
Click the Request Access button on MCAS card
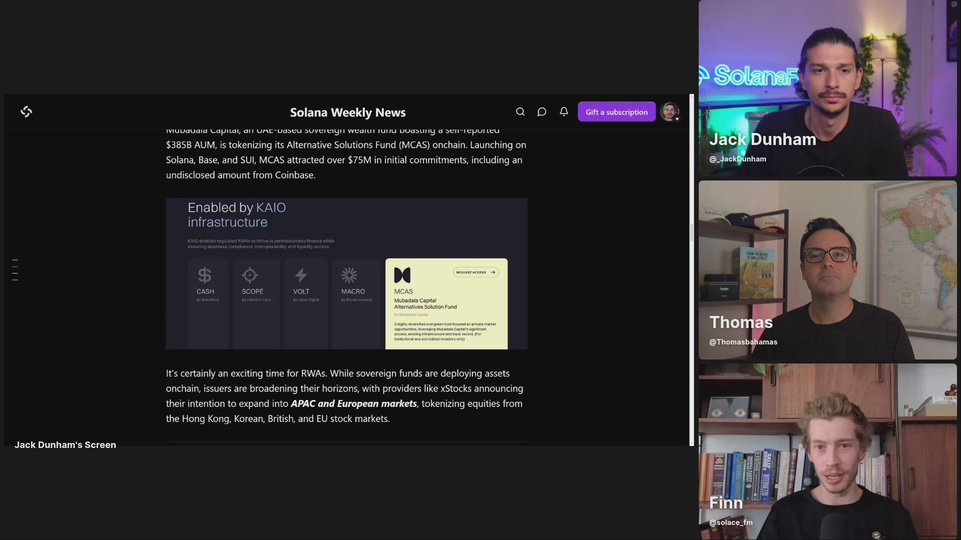click(476, 272)
